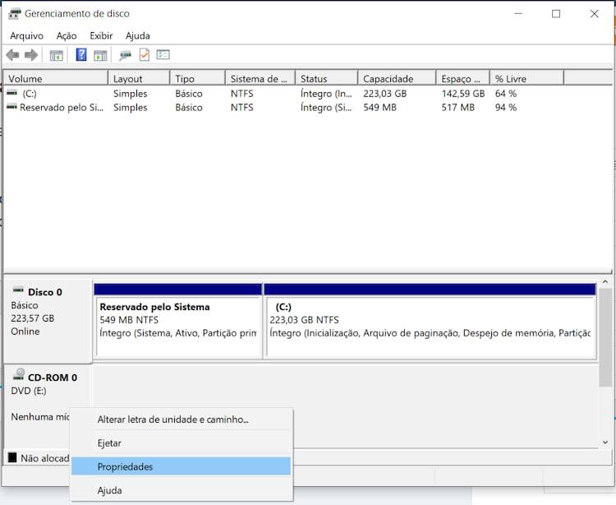Choose Ejetar from context menu
The height and width of the screenshot is (505, 616).
[x=182, y=442]
